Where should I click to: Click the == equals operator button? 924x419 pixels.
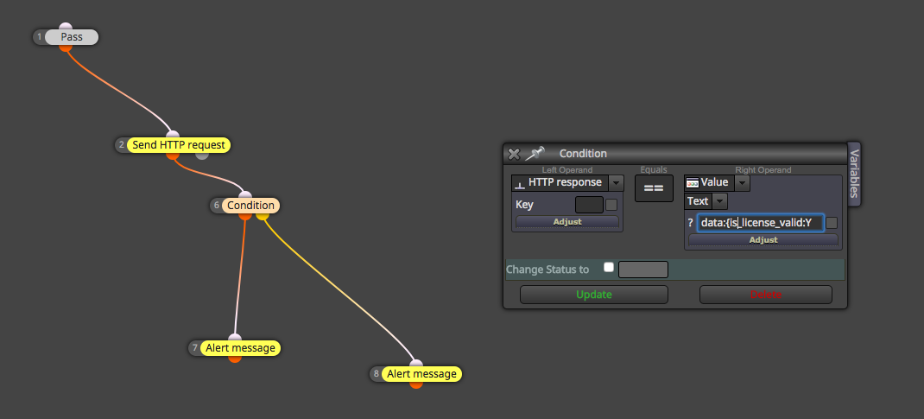(x=654, y=188)
